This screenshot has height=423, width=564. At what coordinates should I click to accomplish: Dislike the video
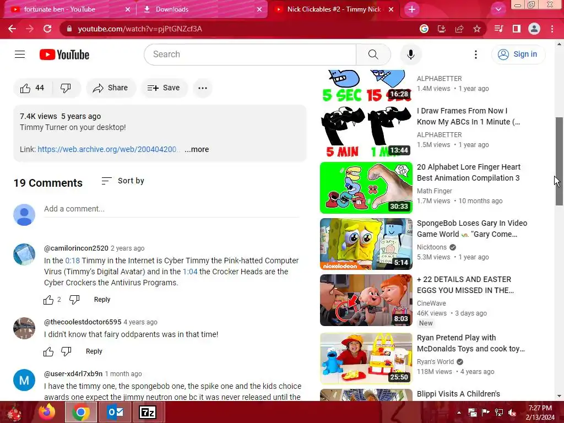(66, 88)
